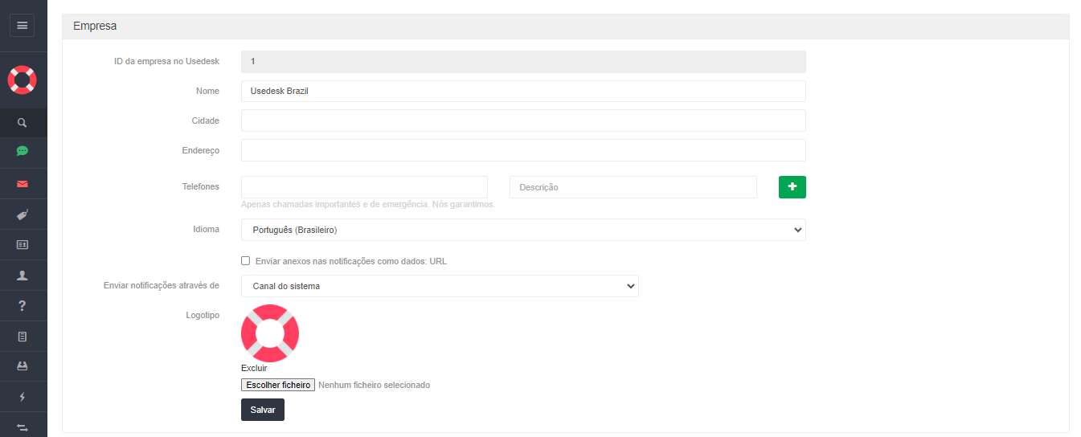Open the lightning bolt icon in sidebar
1081x437 pixels.
point(23,397)
